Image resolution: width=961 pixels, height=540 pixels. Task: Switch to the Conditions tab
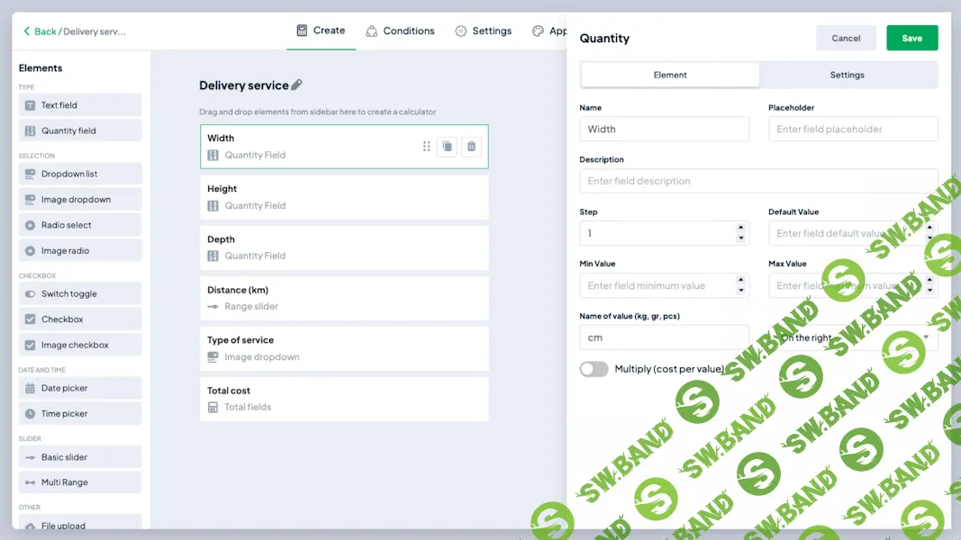(400, 31)
